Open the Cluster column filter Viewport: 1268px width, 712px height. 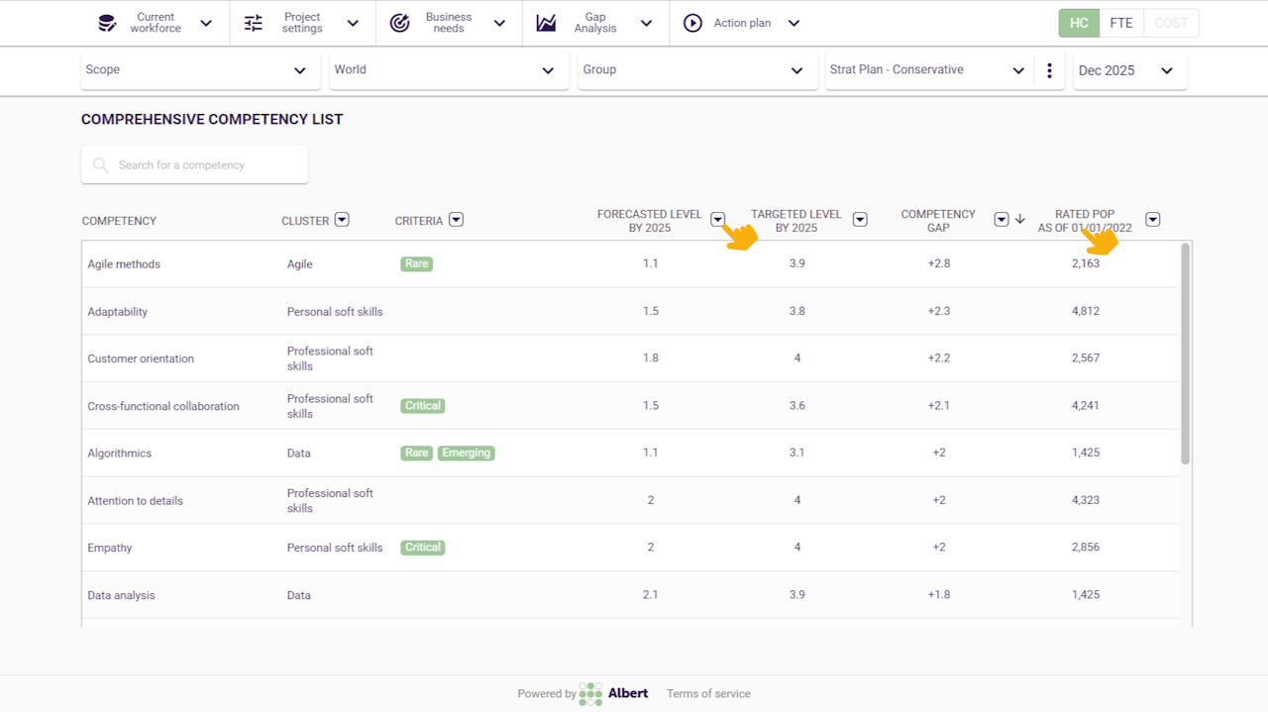click(342, 220)
